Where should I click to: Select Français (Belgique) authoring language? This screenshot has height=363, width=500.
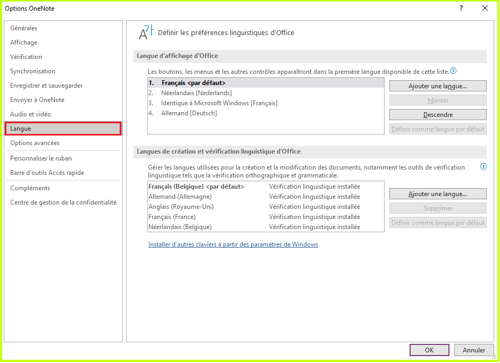tap(266, 187)
